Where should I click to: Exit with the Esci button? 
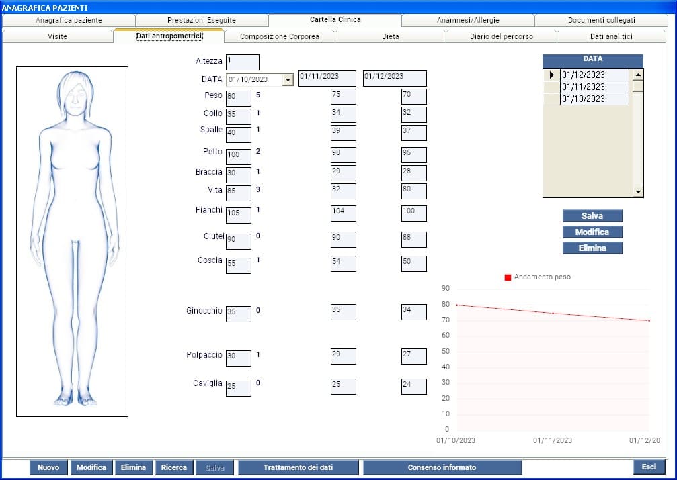click(649, 467)
